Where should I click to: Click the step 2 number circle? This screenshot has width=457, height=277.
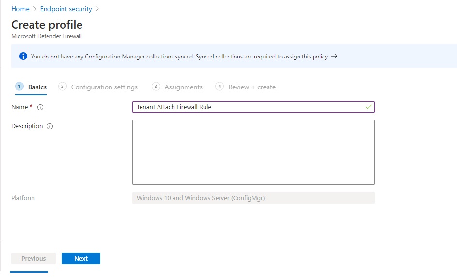coord(62,87)
